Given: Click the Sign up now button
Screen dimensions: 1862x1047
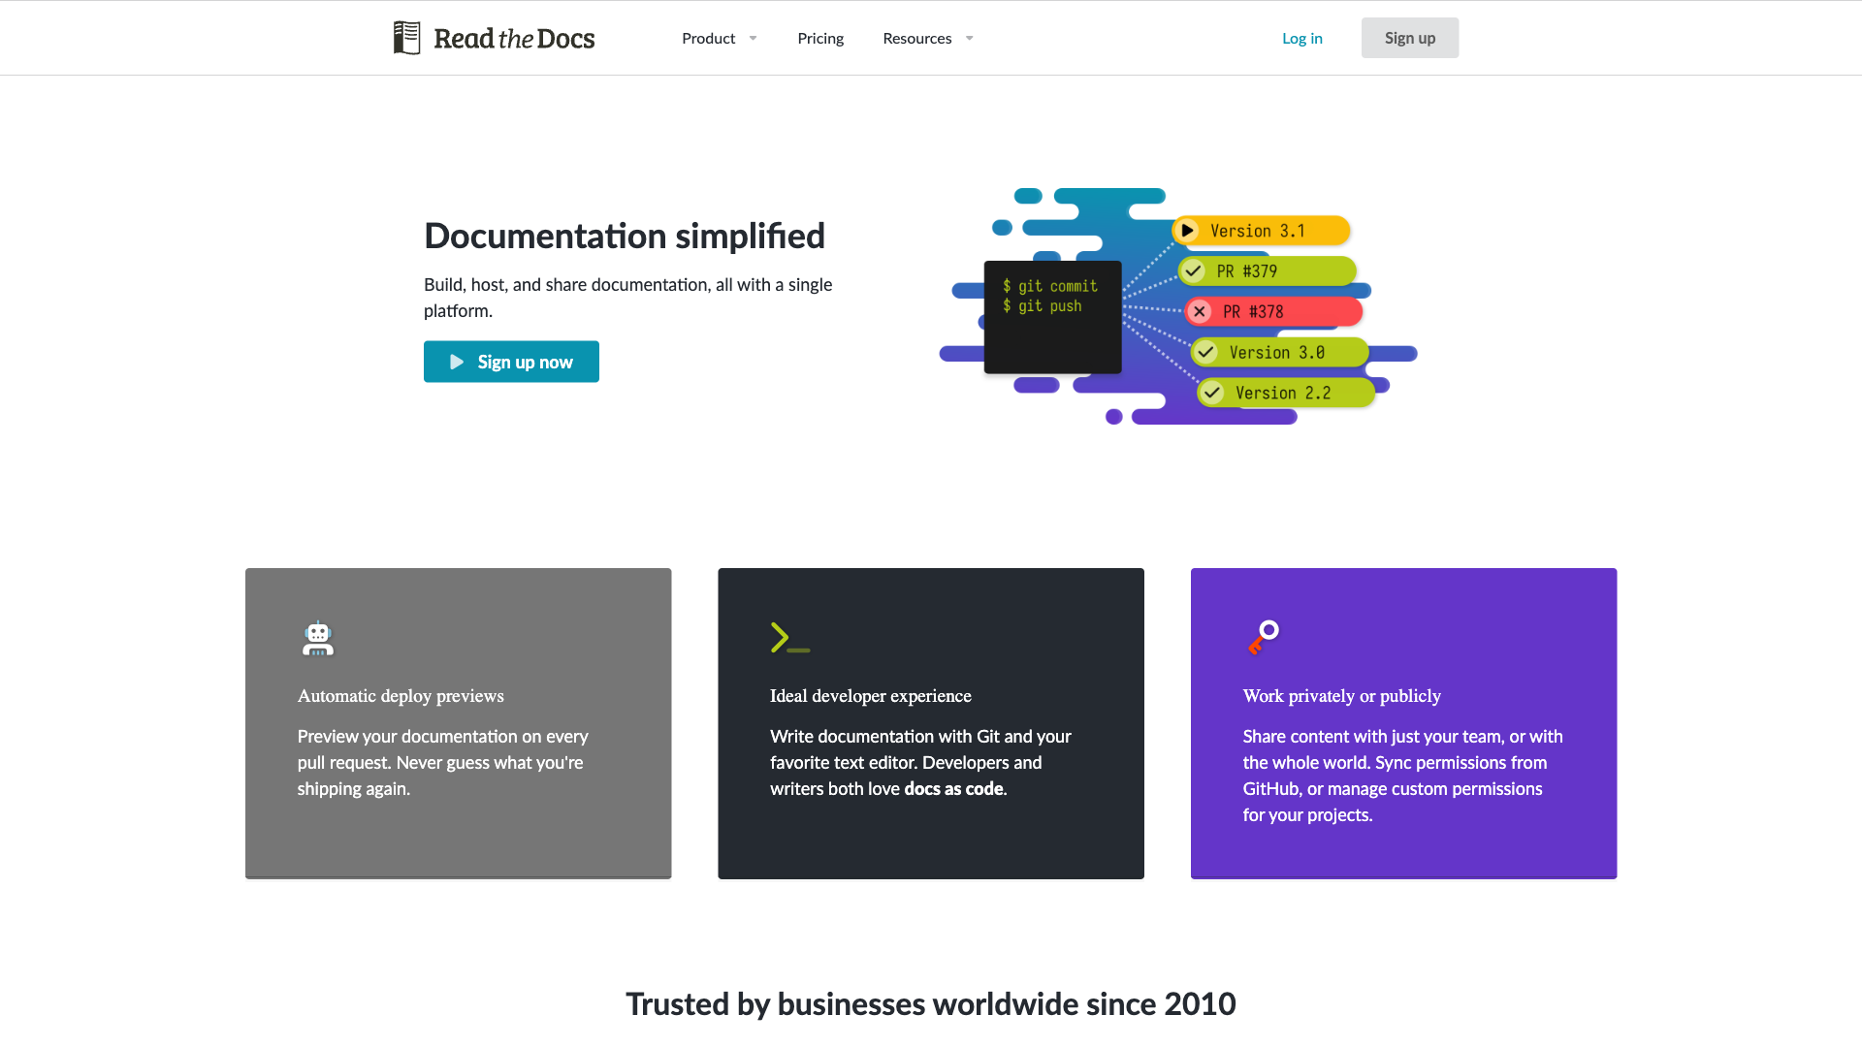Looking at the screenshot, I should coord(511,362).
